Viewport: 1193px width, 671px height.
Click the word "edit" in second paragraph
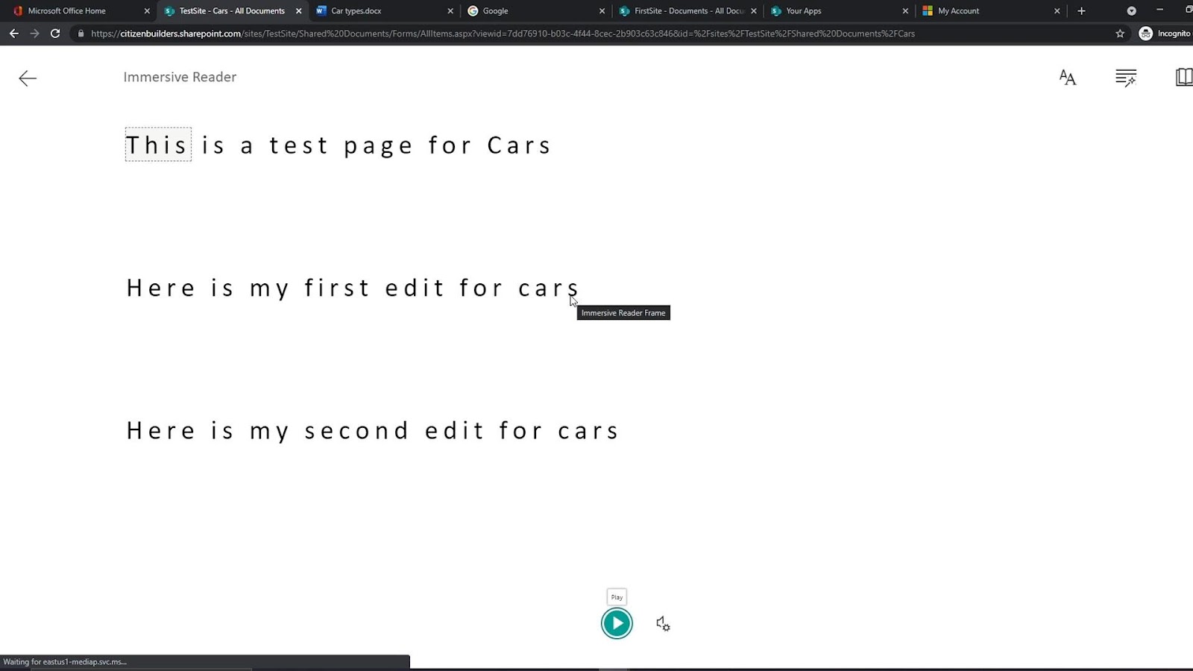tap(415, 288)
